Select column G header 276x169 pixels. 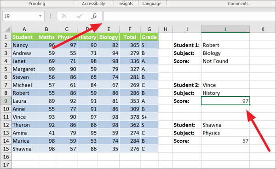click(x=149, y=29)
